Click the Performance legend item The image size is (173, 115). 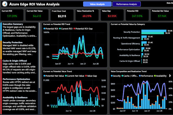146,76
